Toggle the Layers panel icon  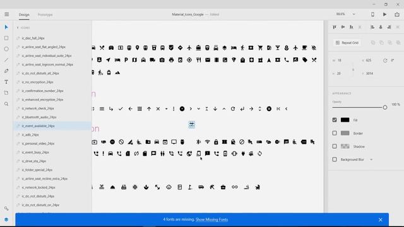click(x=6, y=219)
